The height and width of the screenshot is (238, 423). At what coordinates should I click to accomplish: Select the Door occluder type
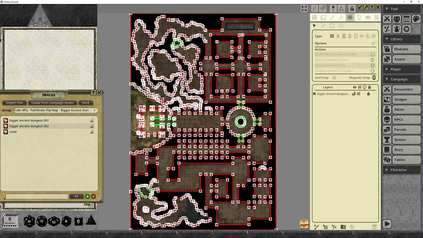(x=344, y=36)
